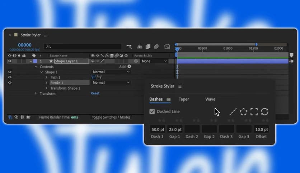
Task: Click the empty Dash 2 value field
Action: tap(192, 129)
